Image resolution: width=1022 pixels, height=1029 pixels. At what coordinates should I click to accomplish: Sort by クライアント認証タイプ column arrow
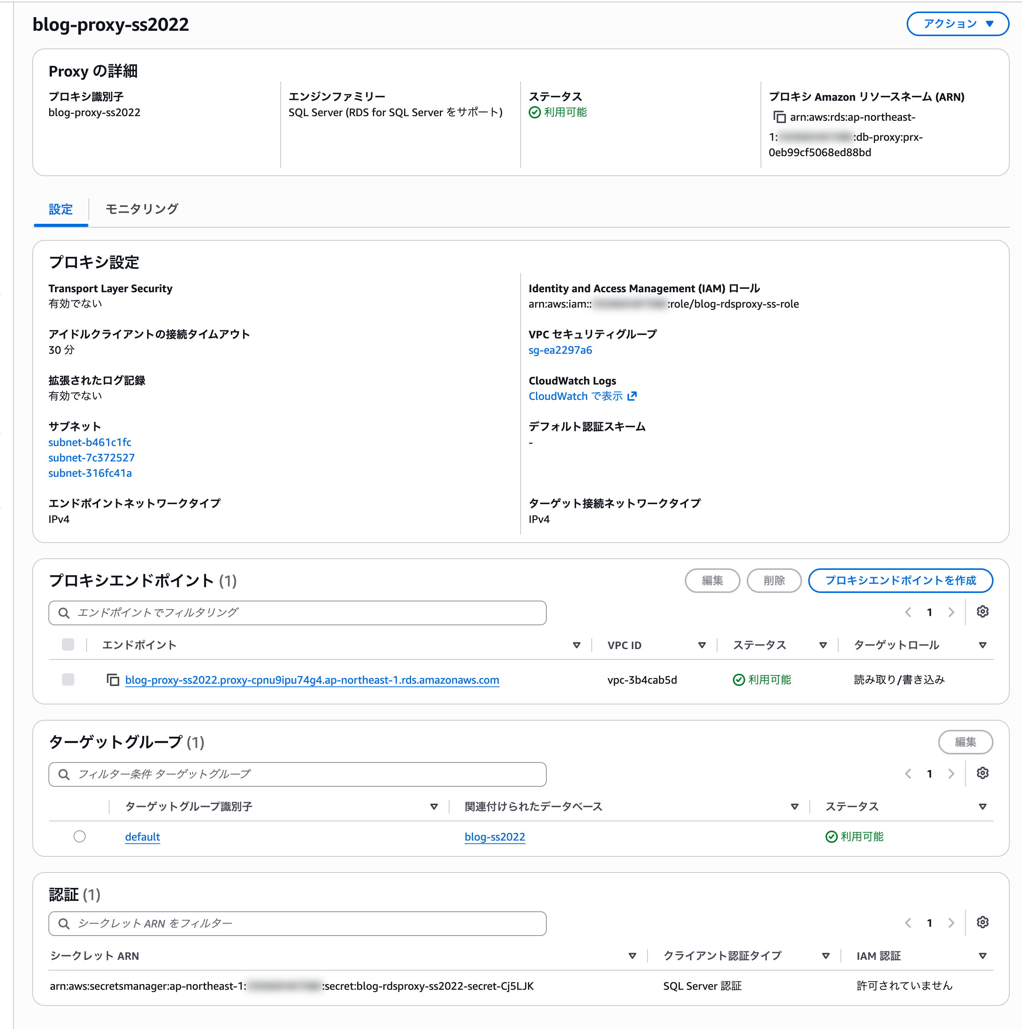click(826, 956)
